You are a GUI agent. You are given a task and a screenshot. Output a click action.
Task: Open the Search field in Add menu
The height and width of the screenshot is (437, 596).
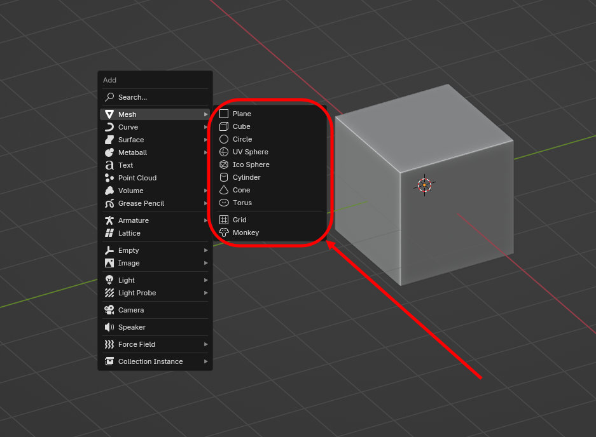(x=155, y=97)
